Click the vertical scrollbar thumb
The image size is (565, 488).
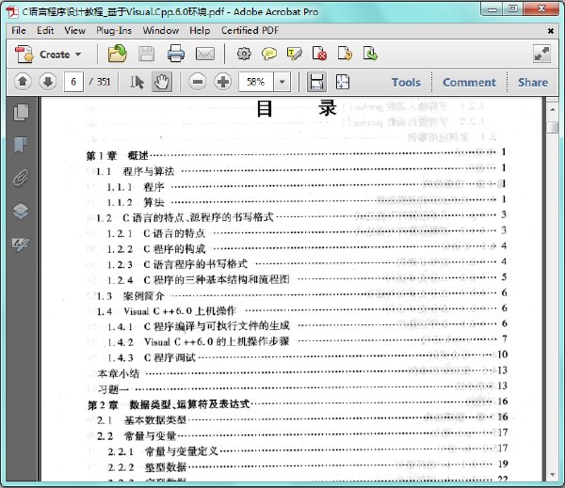553,127
